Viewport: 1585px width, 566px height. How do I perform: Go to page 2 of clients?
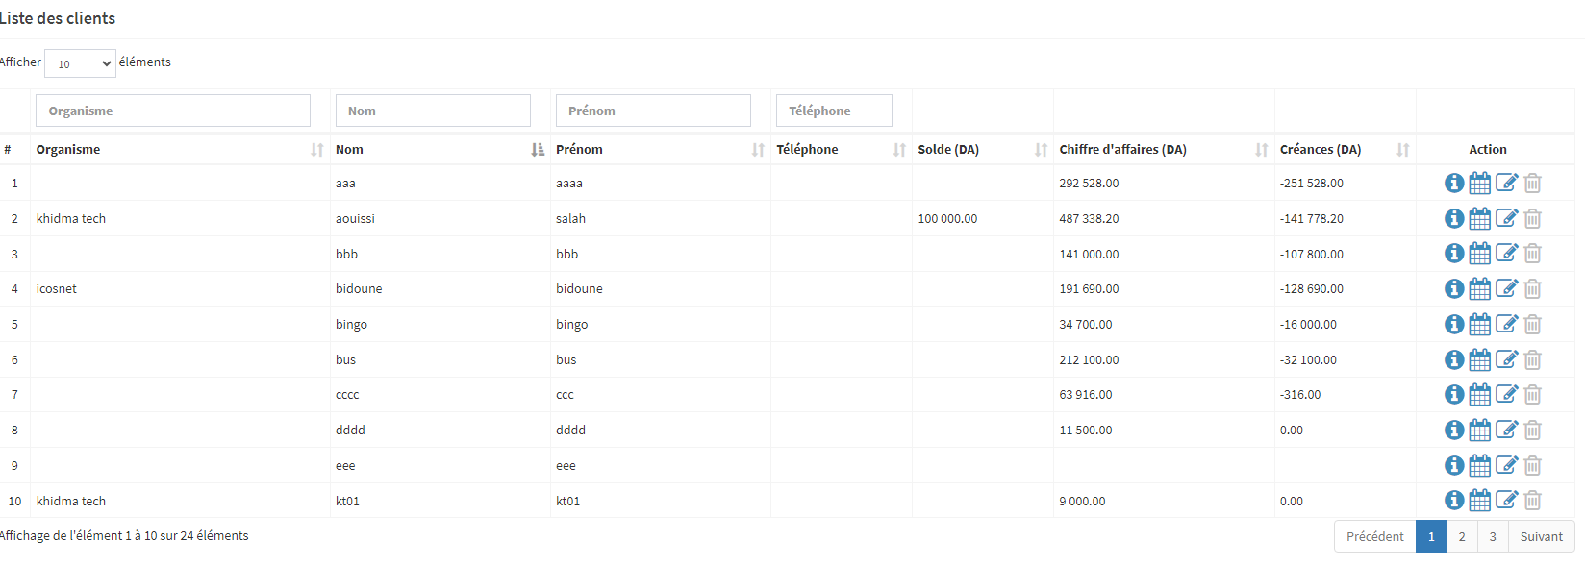1462,536
